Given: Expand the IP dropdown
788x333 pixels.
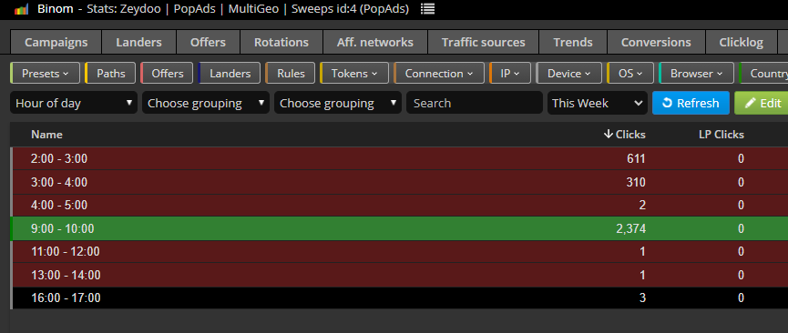Looking at the screenshot, I should 510,74.
